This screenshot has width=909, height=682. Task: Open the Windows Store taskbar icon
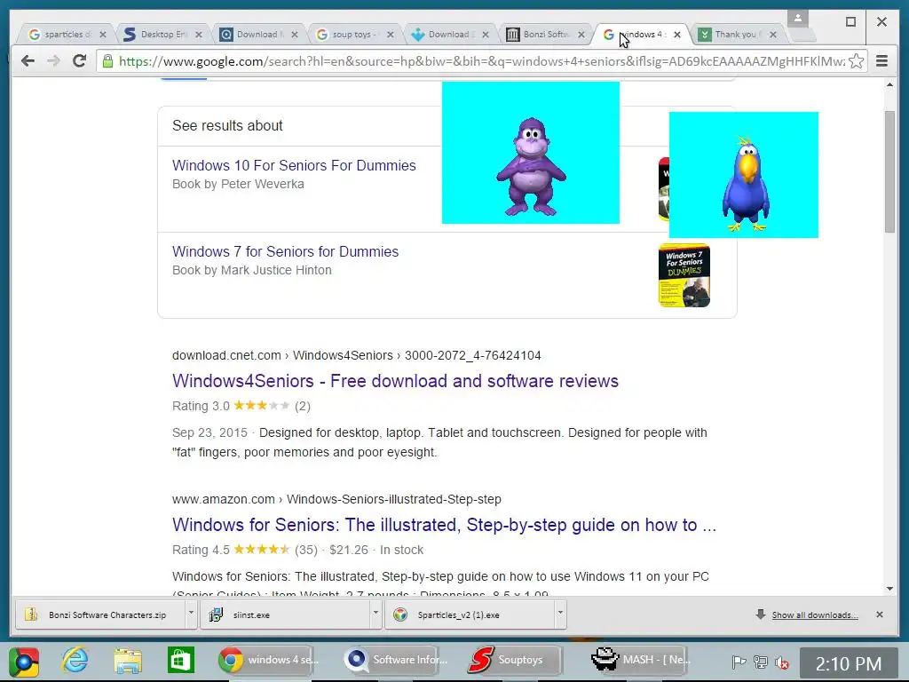pos(180,661)
